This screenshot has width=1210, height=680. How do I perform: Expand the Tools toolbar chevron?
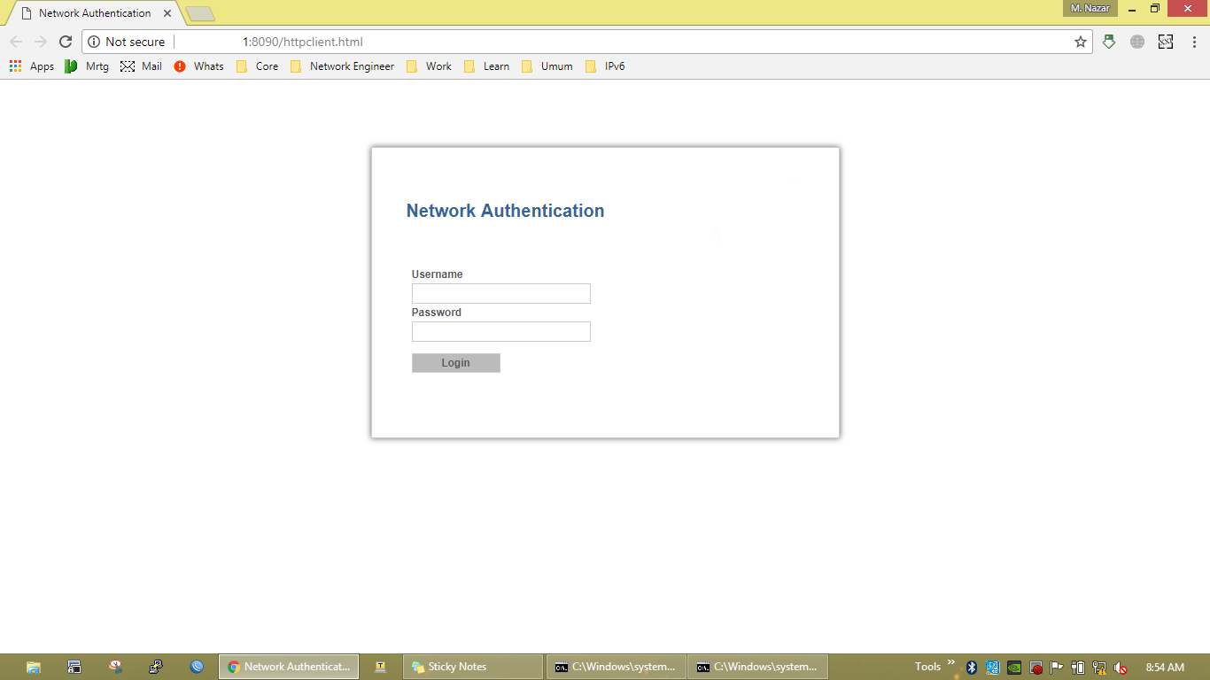(x=951, y=662)
